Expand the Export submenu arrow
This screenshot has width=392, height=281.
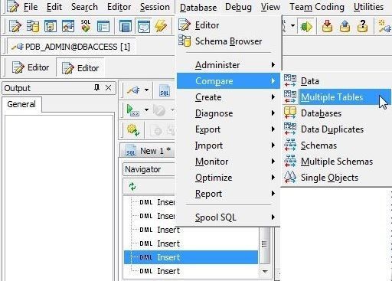tap(273, 129)
